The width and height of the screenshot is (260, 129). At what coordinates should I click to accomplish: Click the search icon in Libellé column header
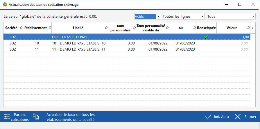[x=106, y=28]
